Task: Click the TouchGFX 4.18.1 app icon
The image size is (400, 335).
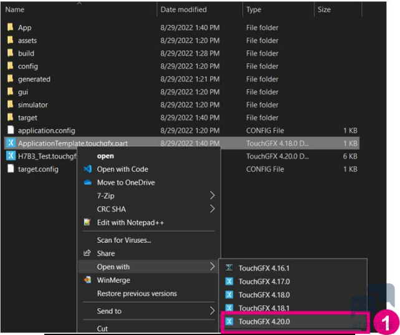Action: tap(229, 308)
